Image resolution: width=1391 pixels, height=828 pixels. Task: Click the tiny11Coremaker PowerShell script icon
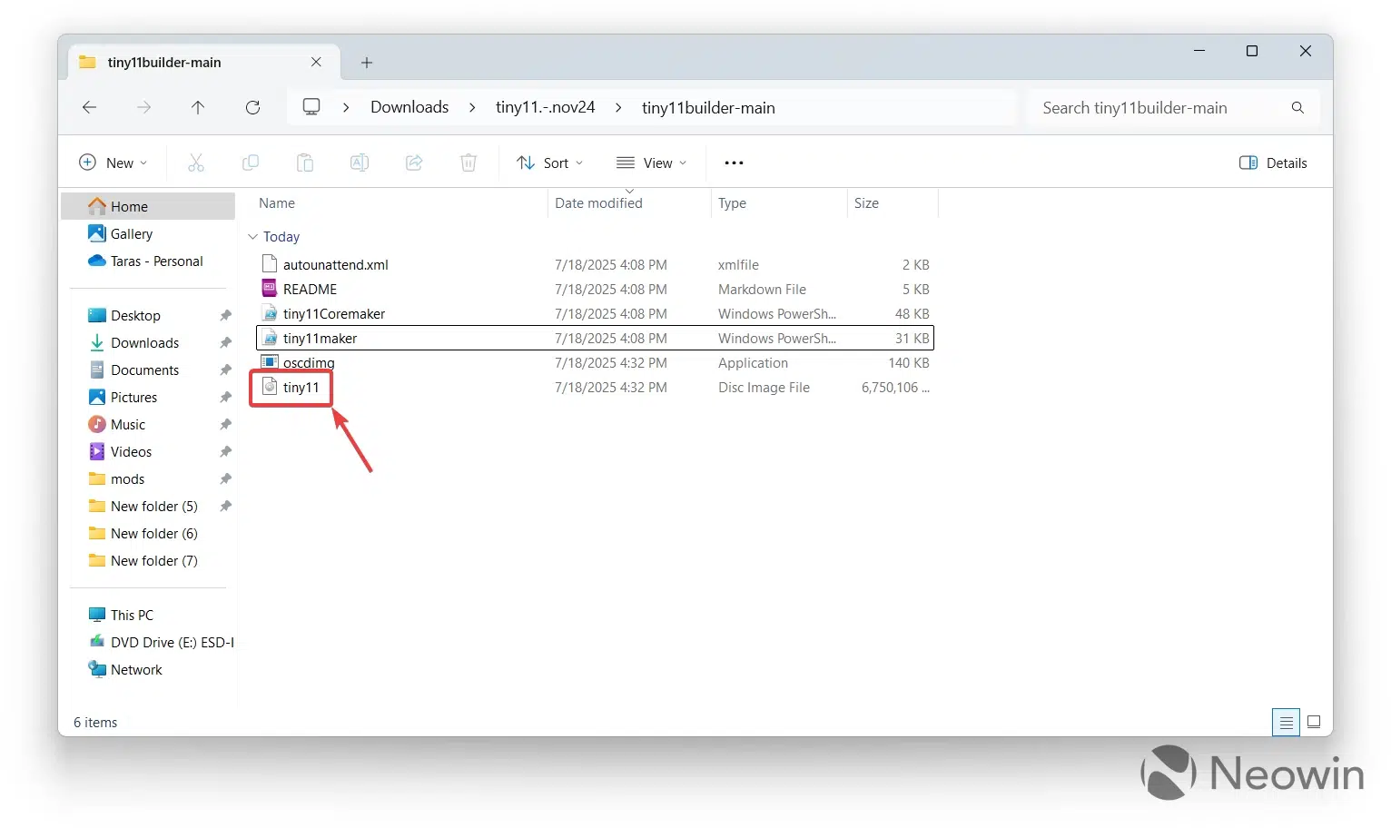269,313
